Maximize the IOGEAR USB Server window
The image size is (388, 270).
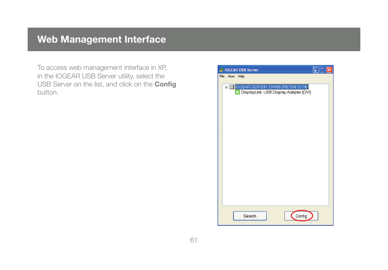coord(323,70)
